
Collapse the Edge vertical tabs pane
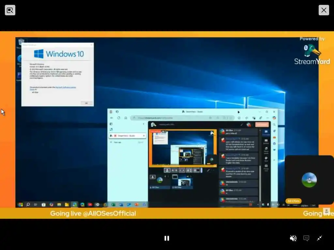[x=144, y=124]
